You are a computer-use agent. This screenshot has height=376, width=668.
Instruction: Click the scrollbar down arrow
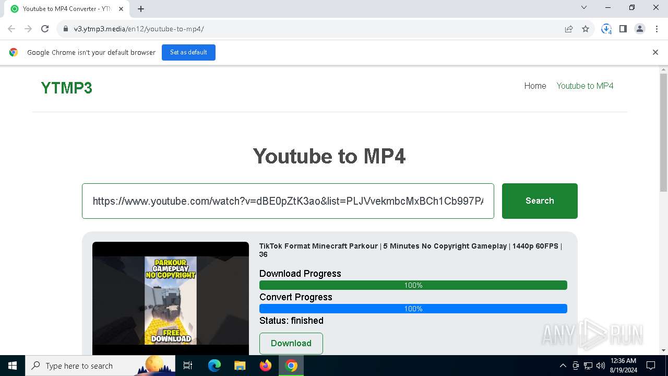663,350
